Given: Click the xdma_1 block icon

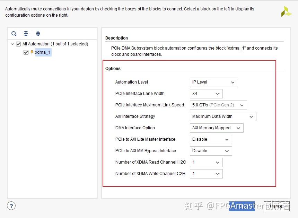Looking at the screenshot, I should coord(32,52).
